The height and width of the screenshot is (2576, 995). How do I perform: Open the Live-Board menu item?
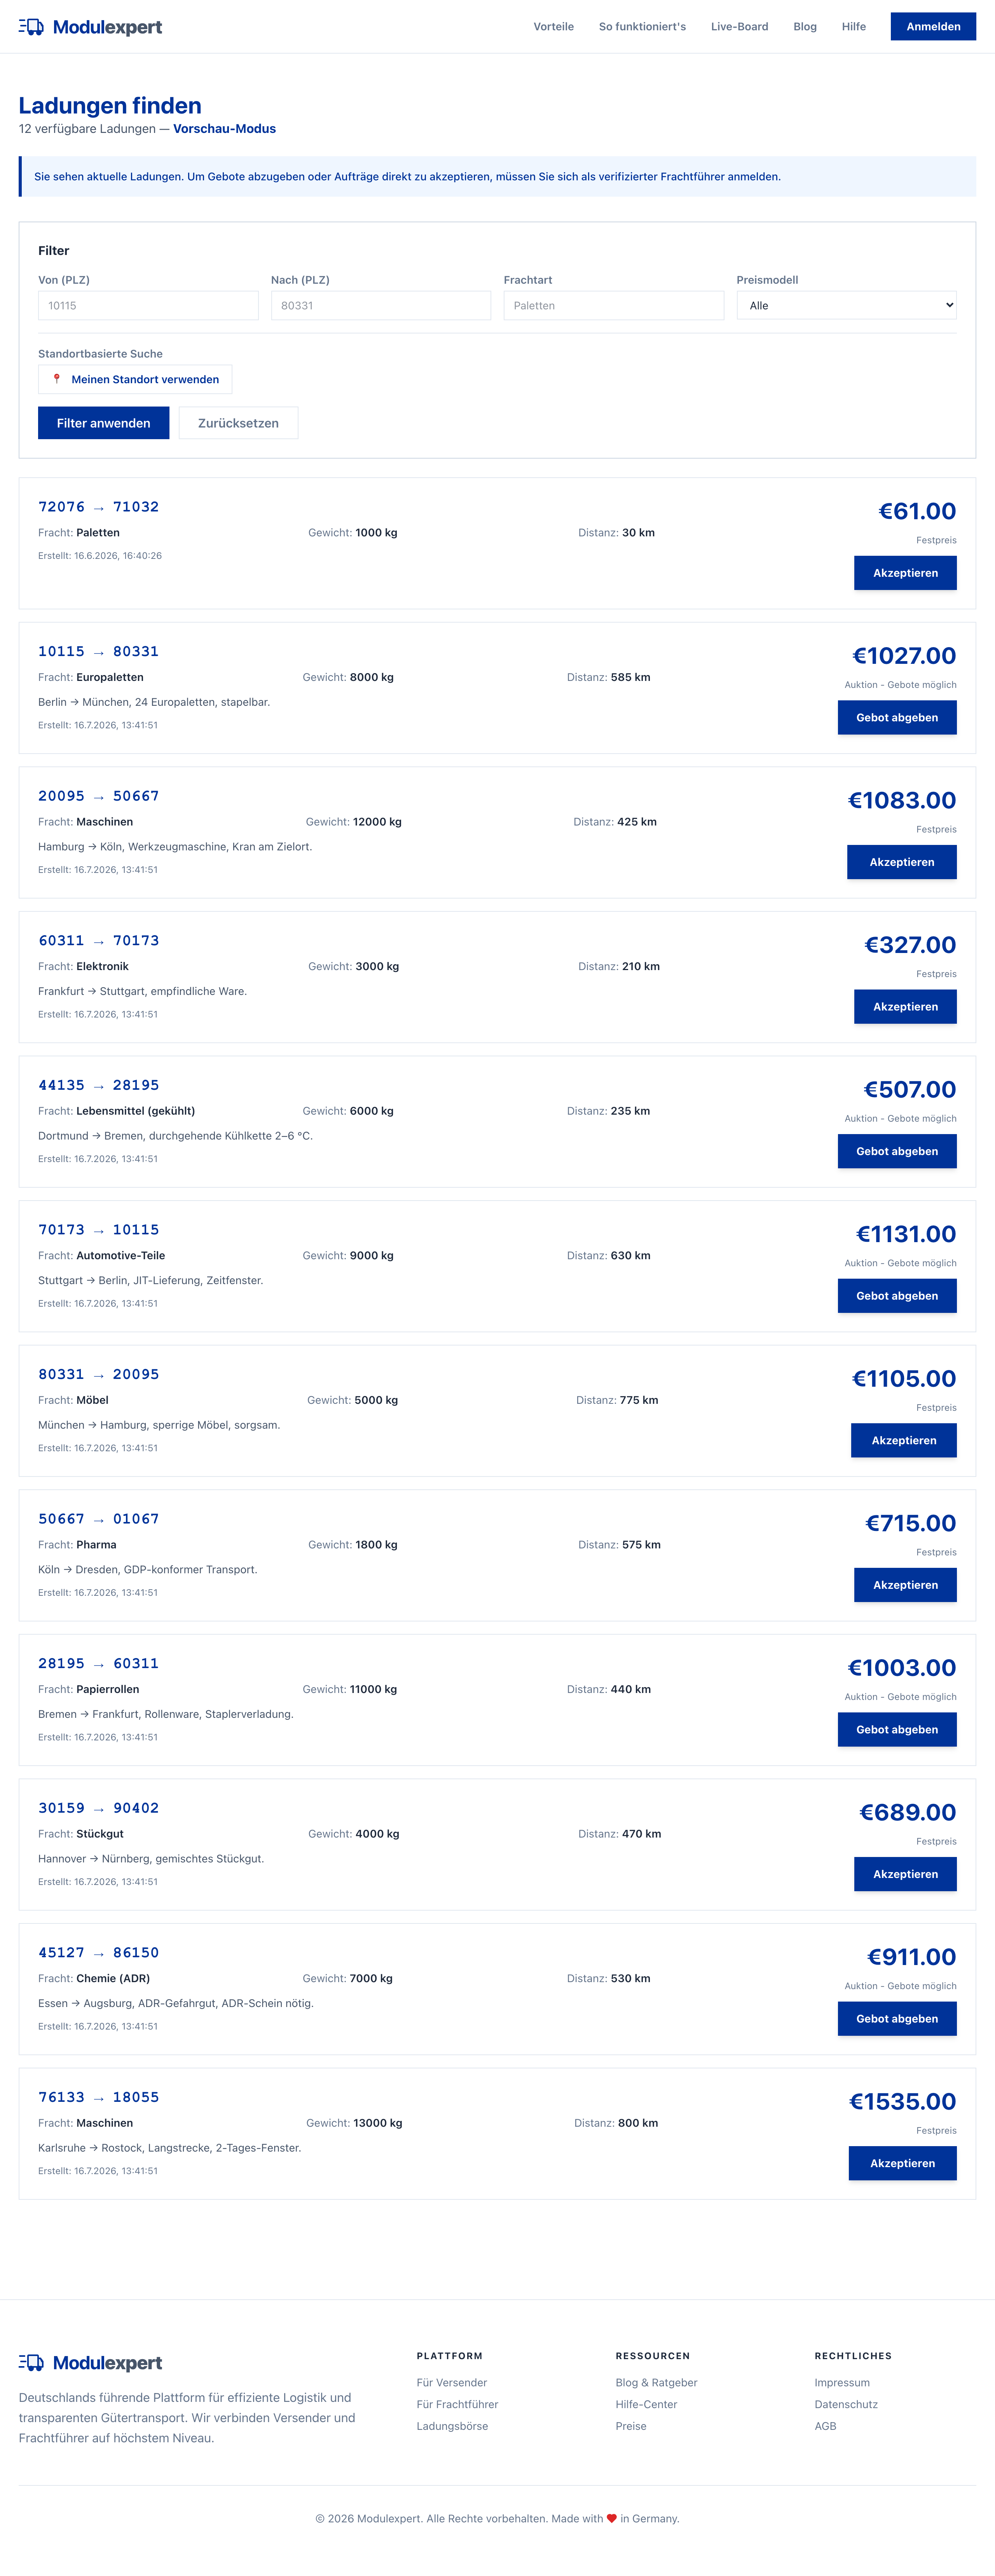tap(739, 27)
